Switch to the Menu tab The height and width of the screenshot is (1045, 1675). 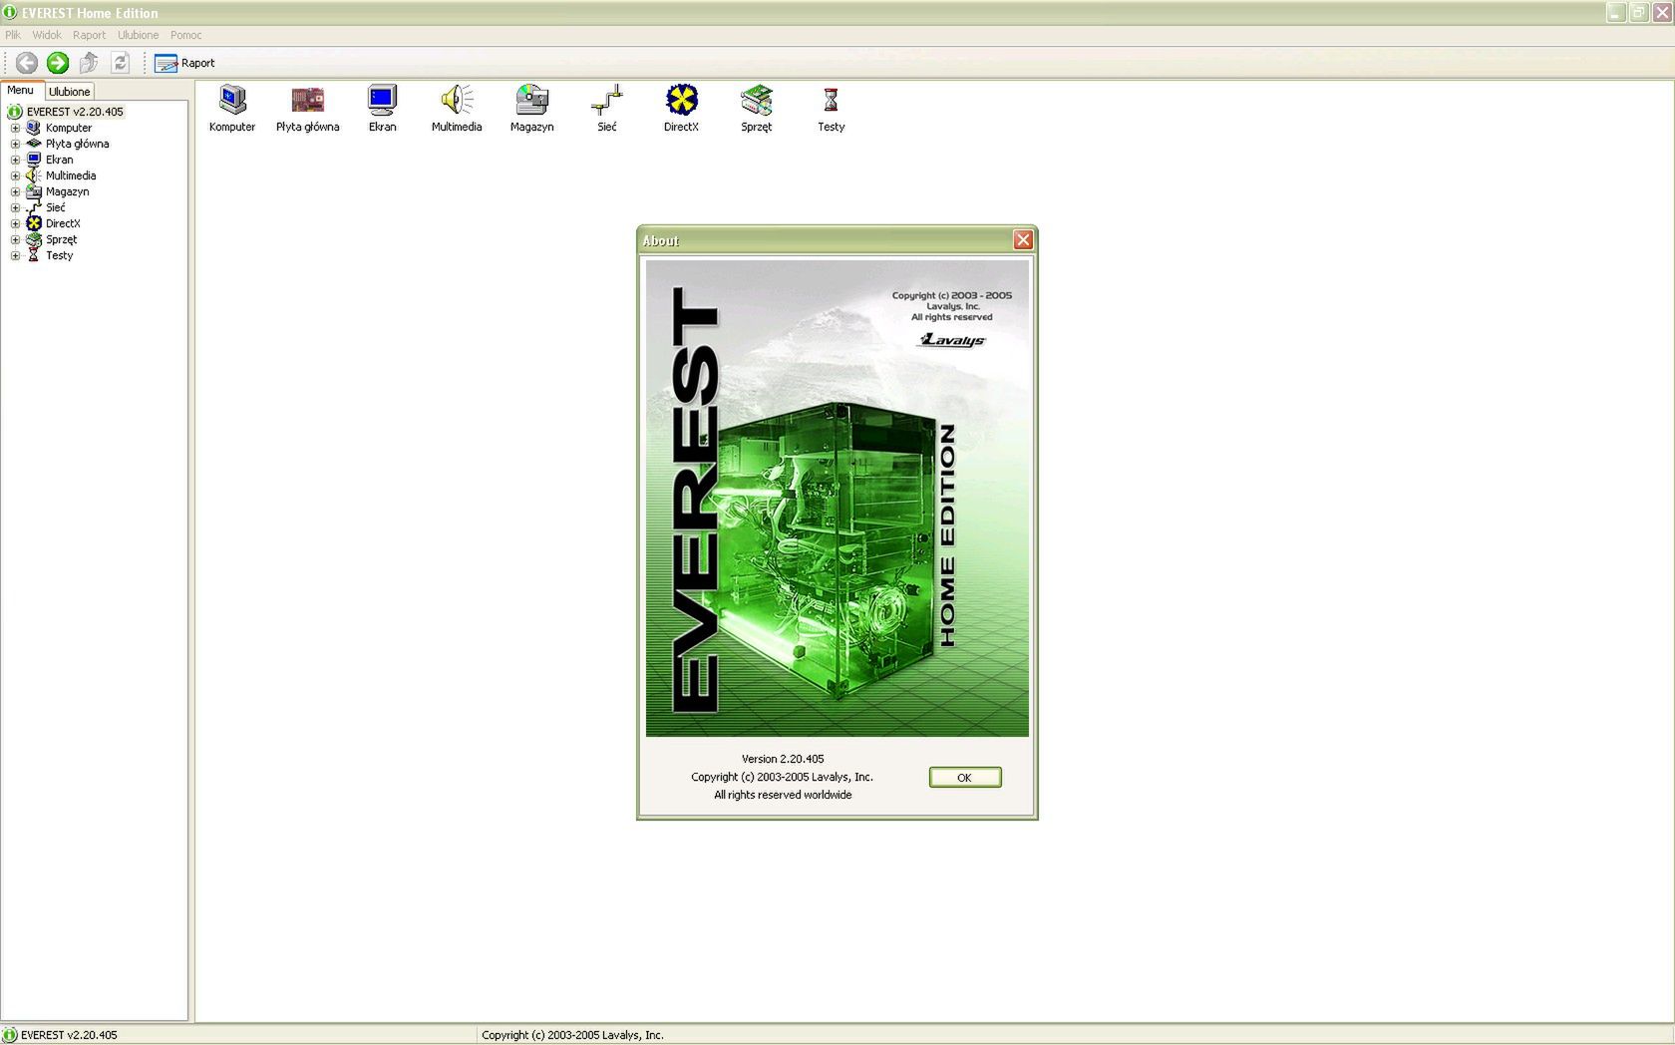point(20,90)
